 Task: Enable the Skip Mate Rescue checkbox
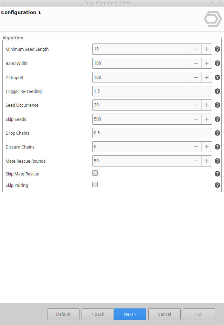[95, 173]
